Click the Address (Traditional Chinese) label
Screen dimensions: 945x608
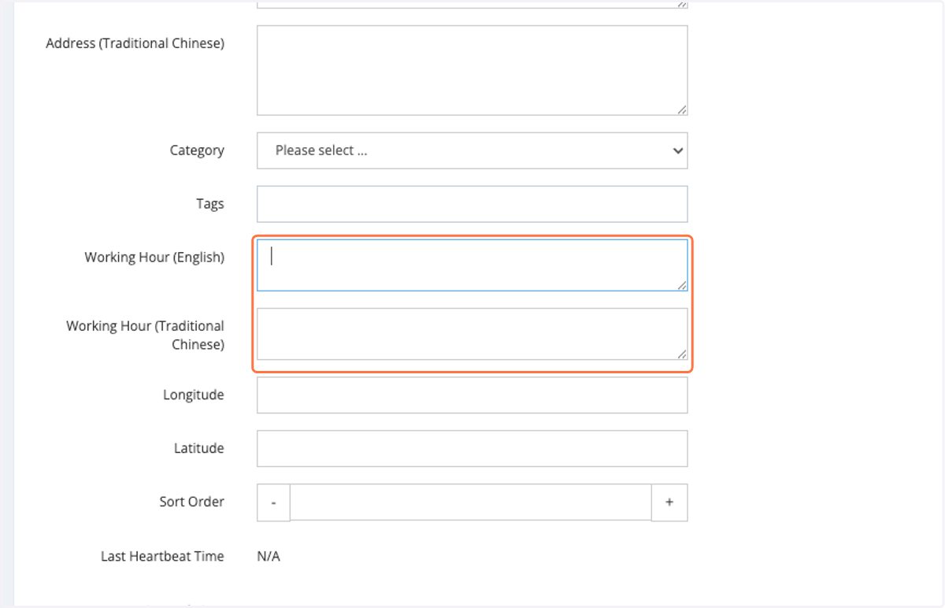[135, 43]
